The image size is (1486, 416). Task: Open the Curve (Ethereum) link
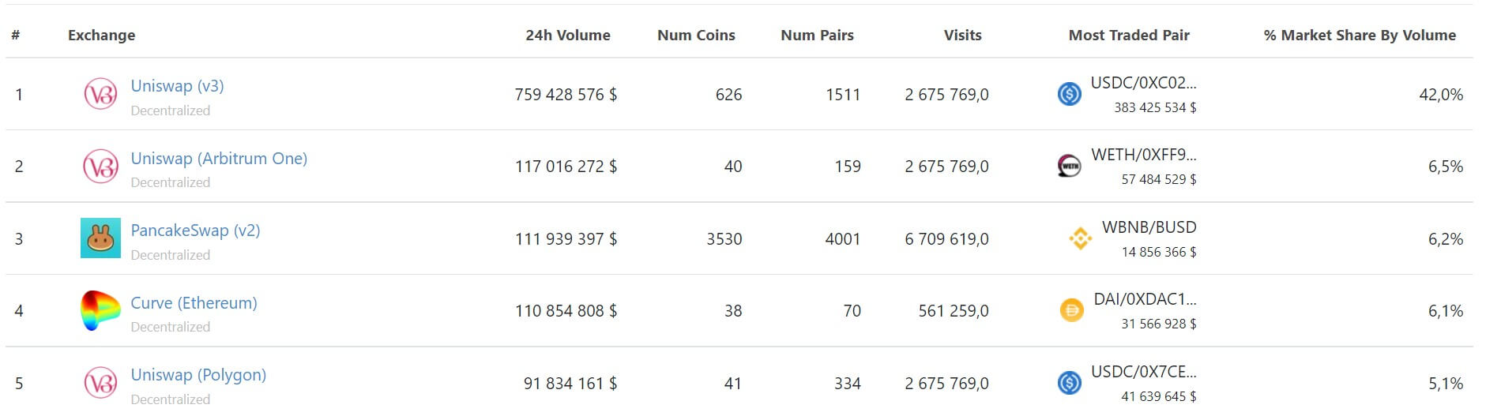(194, 303)
